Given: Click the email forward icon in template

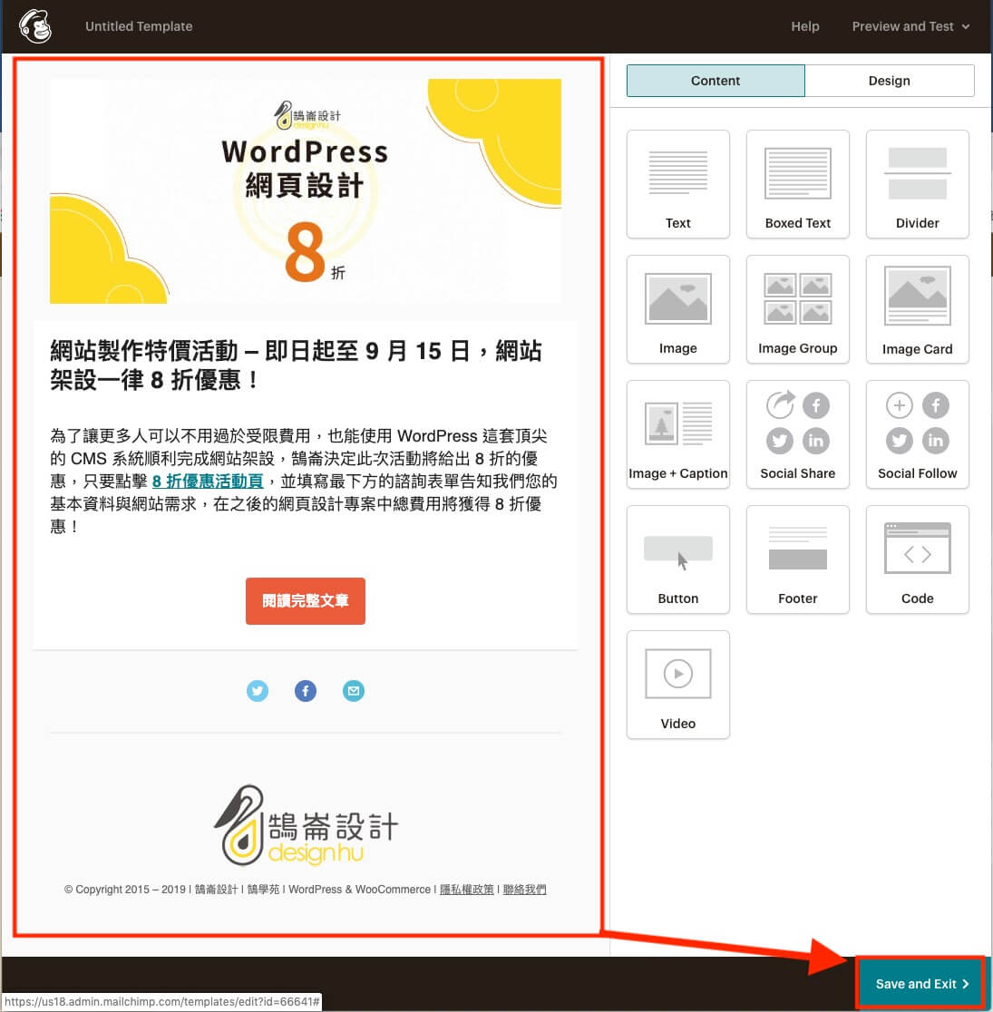Looking at the screenshot, I should [353, 691].
